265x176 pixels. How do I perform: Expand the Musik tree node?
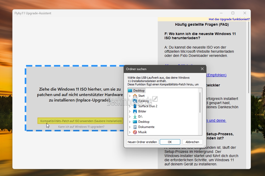(130, 132)
